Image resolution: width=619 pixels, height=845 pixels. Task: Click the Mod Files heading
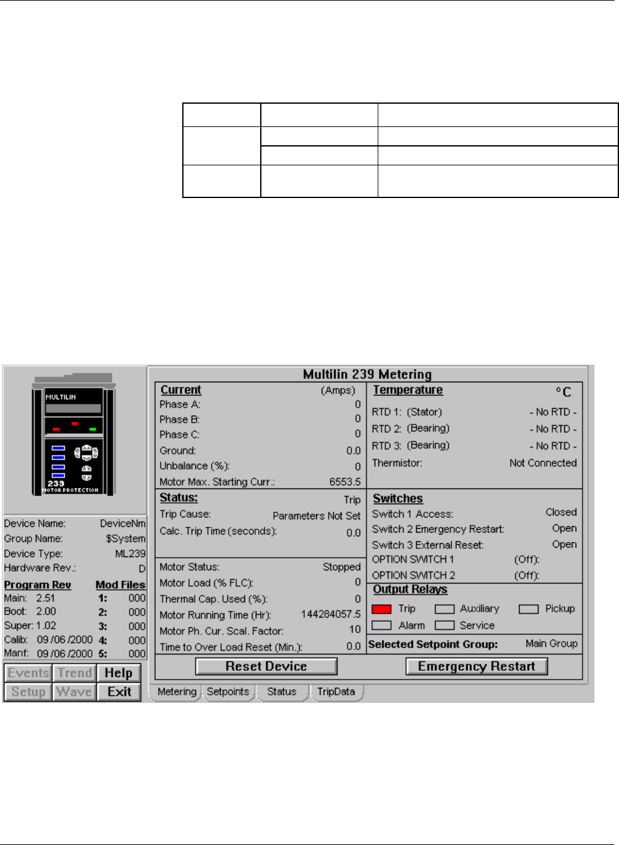120,585
